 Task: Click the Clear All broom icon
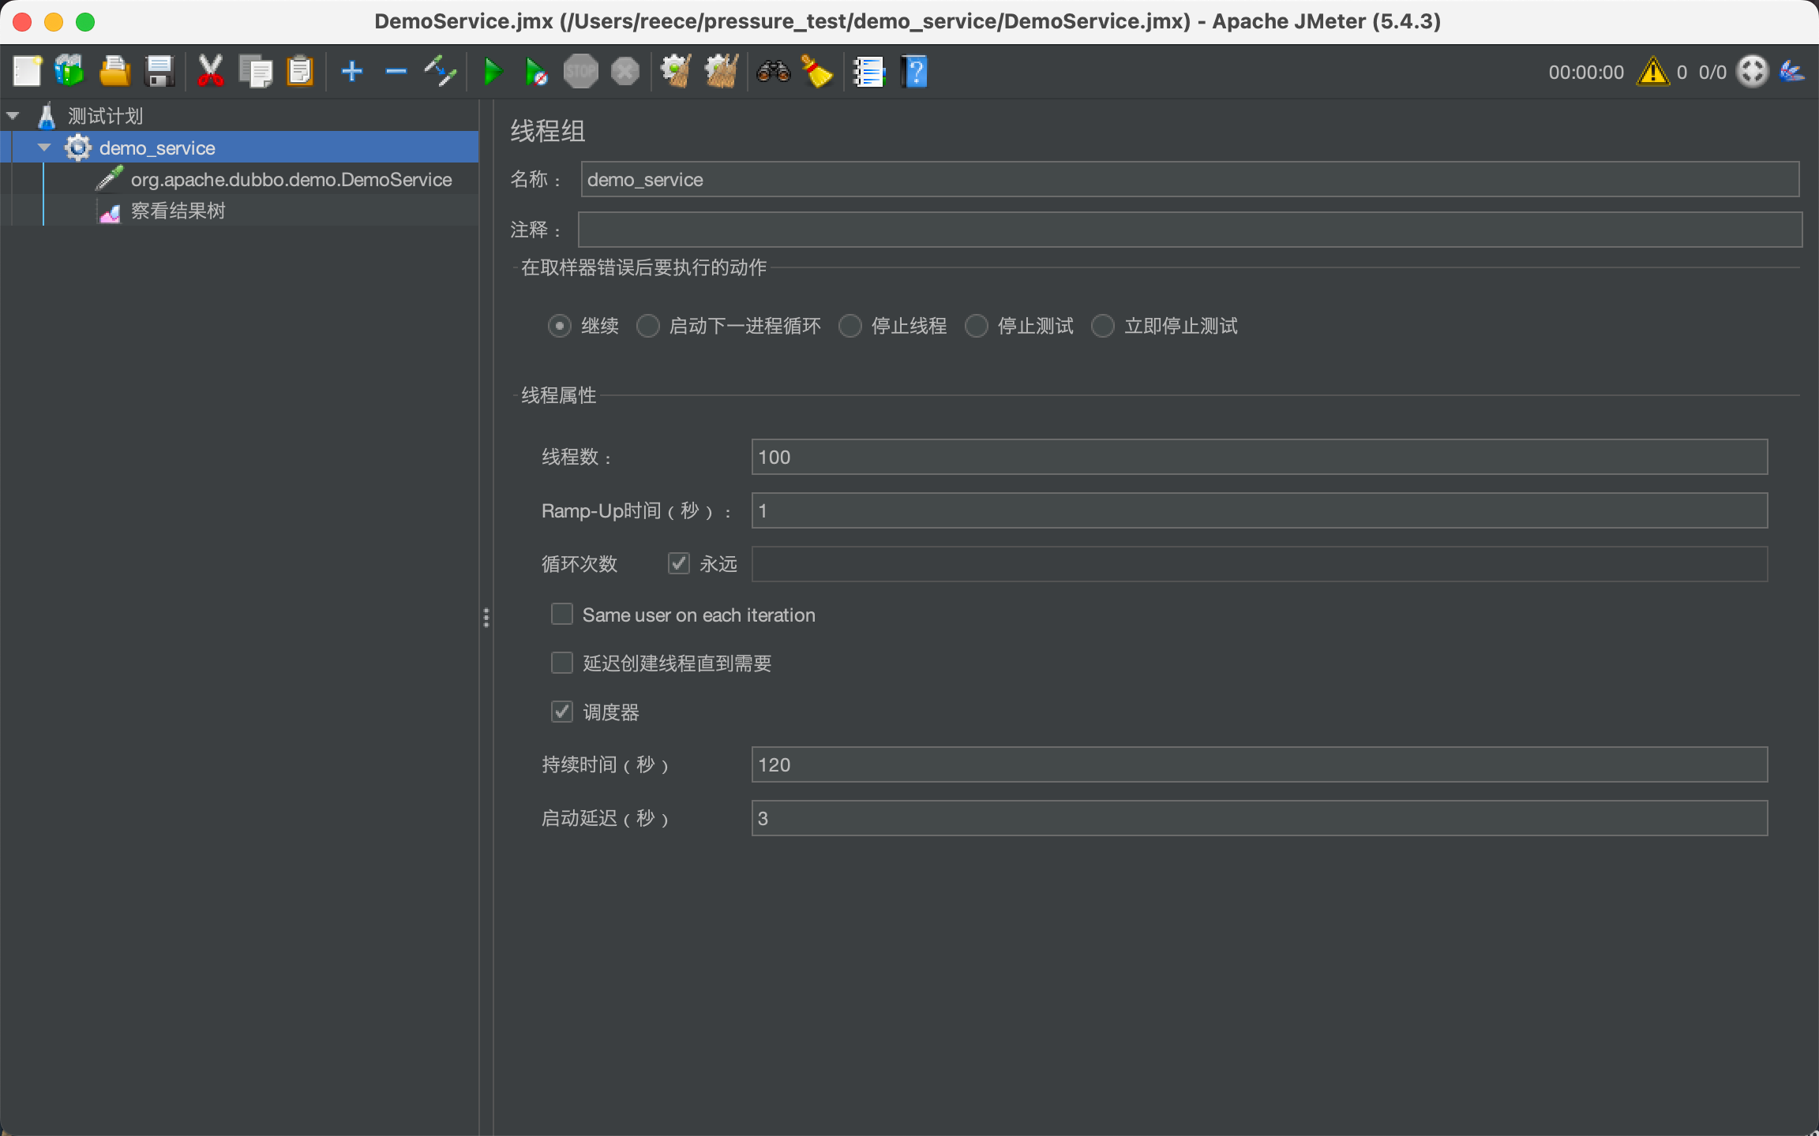tap(721, 72)
